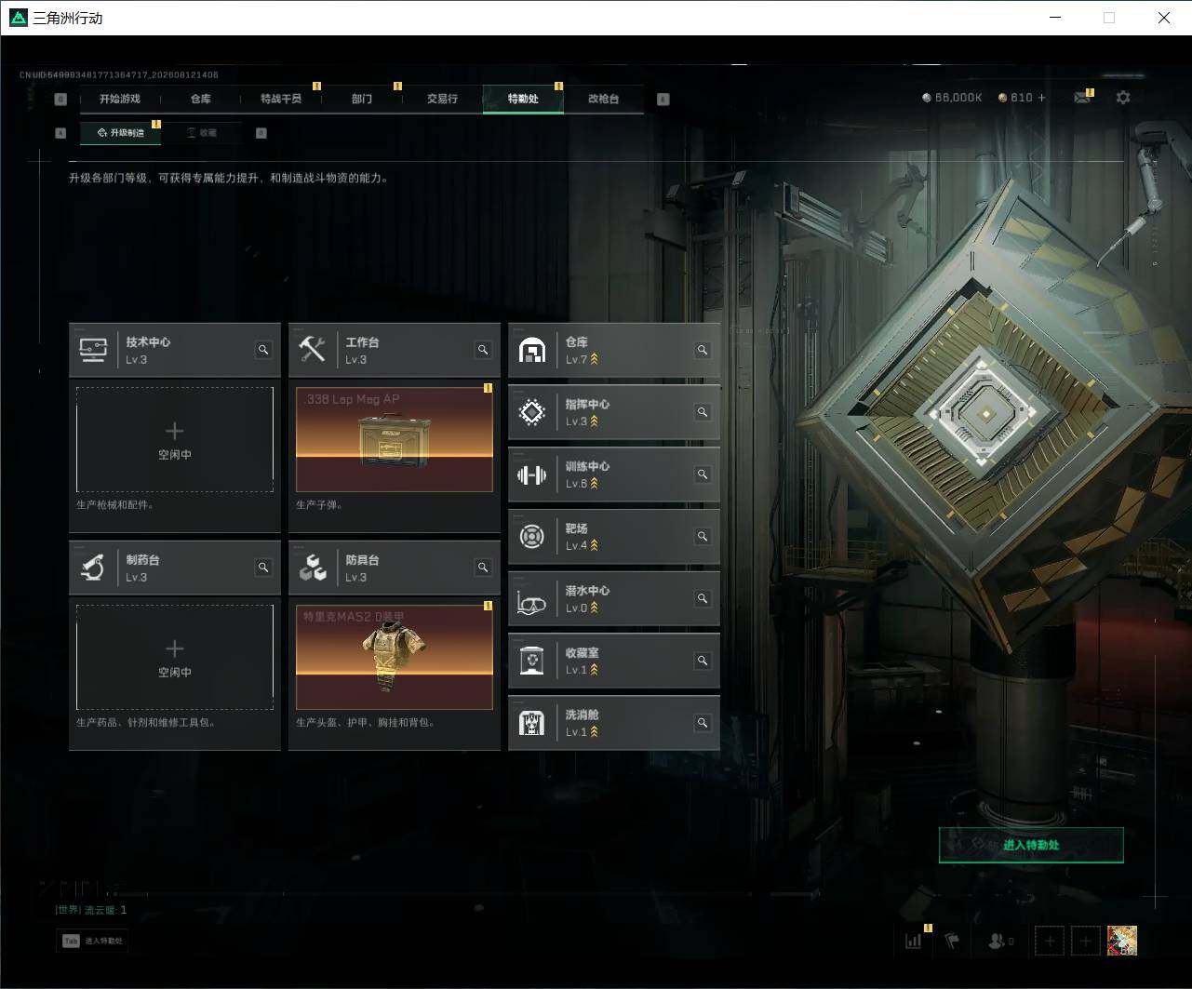Switch to the 仓库 top tab
The height and width of the screenshot is (989, 1192).
click(201, 99)
